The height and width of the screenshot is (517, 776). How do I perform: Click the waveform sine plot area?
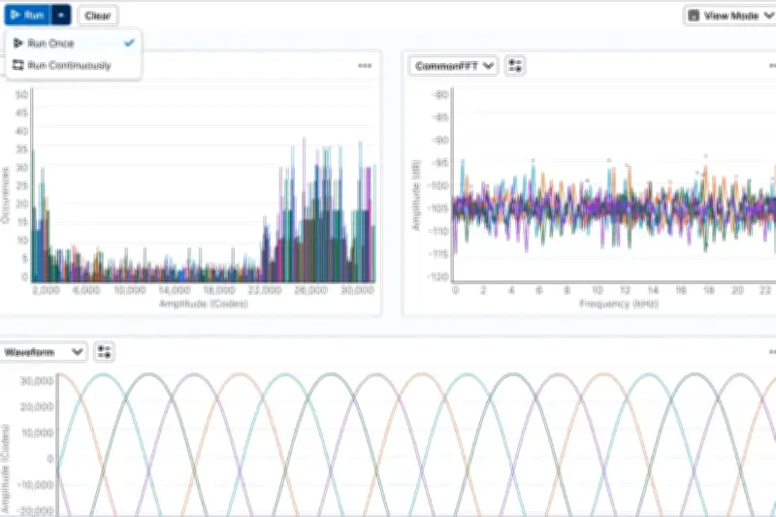[x=417, y=442]
